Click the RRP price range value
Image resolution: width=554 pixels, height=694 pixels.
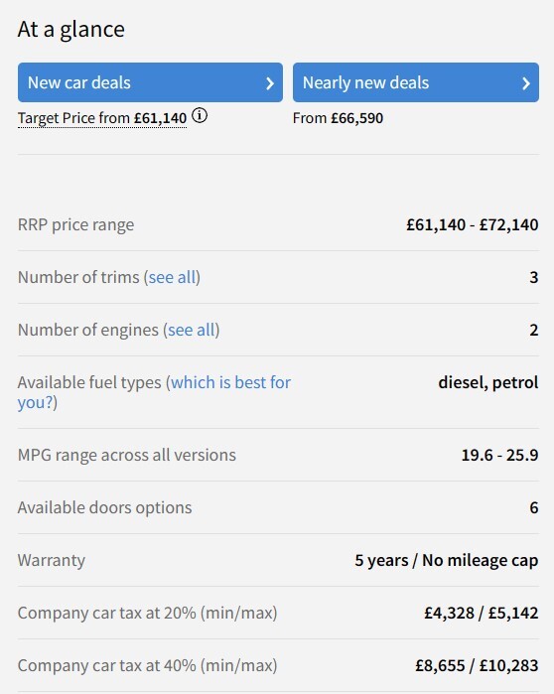pos(473,224)
